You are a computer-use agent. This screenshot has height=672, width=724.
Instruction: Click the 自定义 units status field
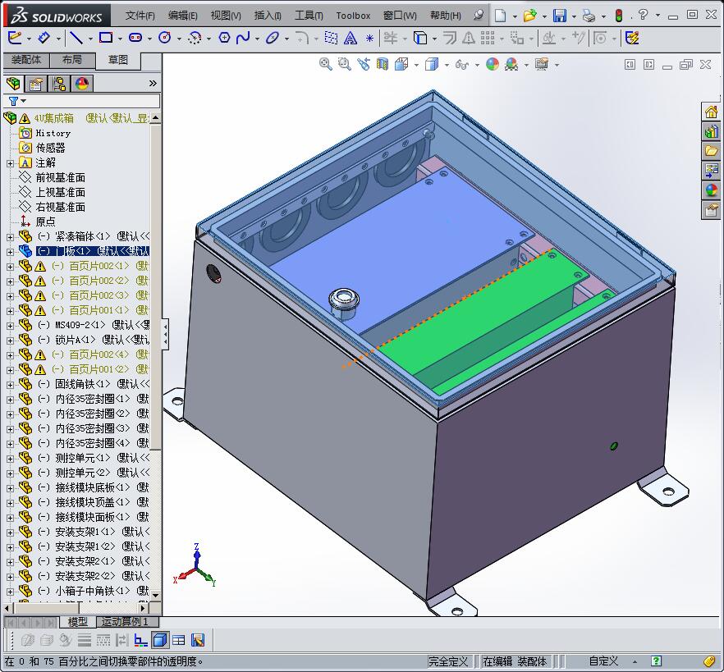click(x=603, y=661)
